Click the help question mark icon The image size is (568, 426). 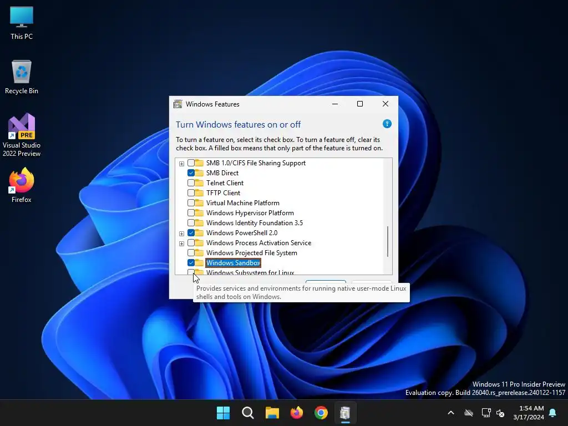pos(387,124)
